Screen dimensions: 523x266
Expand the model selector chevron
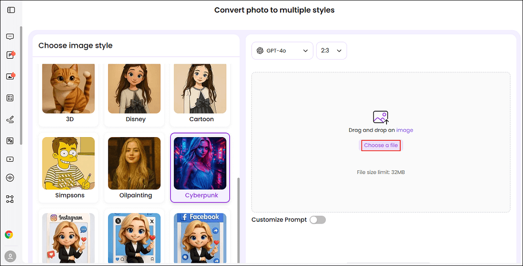click(x=305, y=51)
